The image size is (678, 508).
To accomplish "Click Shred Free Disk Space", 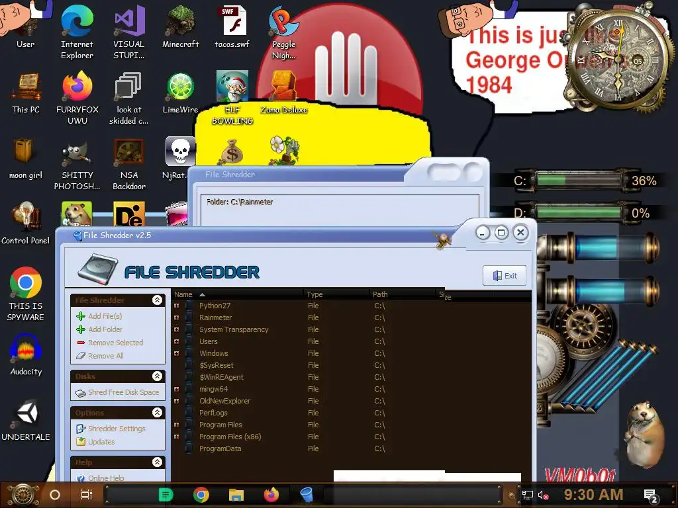I will (x=117, y=392).
